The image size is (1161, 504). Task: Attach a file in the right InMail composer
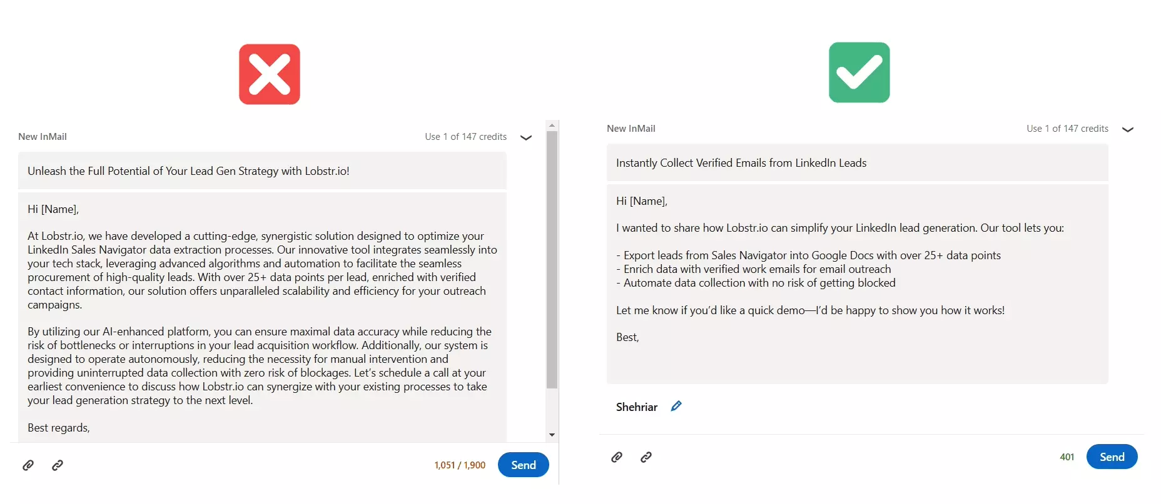pyautogui.click(x=617, y=457)
